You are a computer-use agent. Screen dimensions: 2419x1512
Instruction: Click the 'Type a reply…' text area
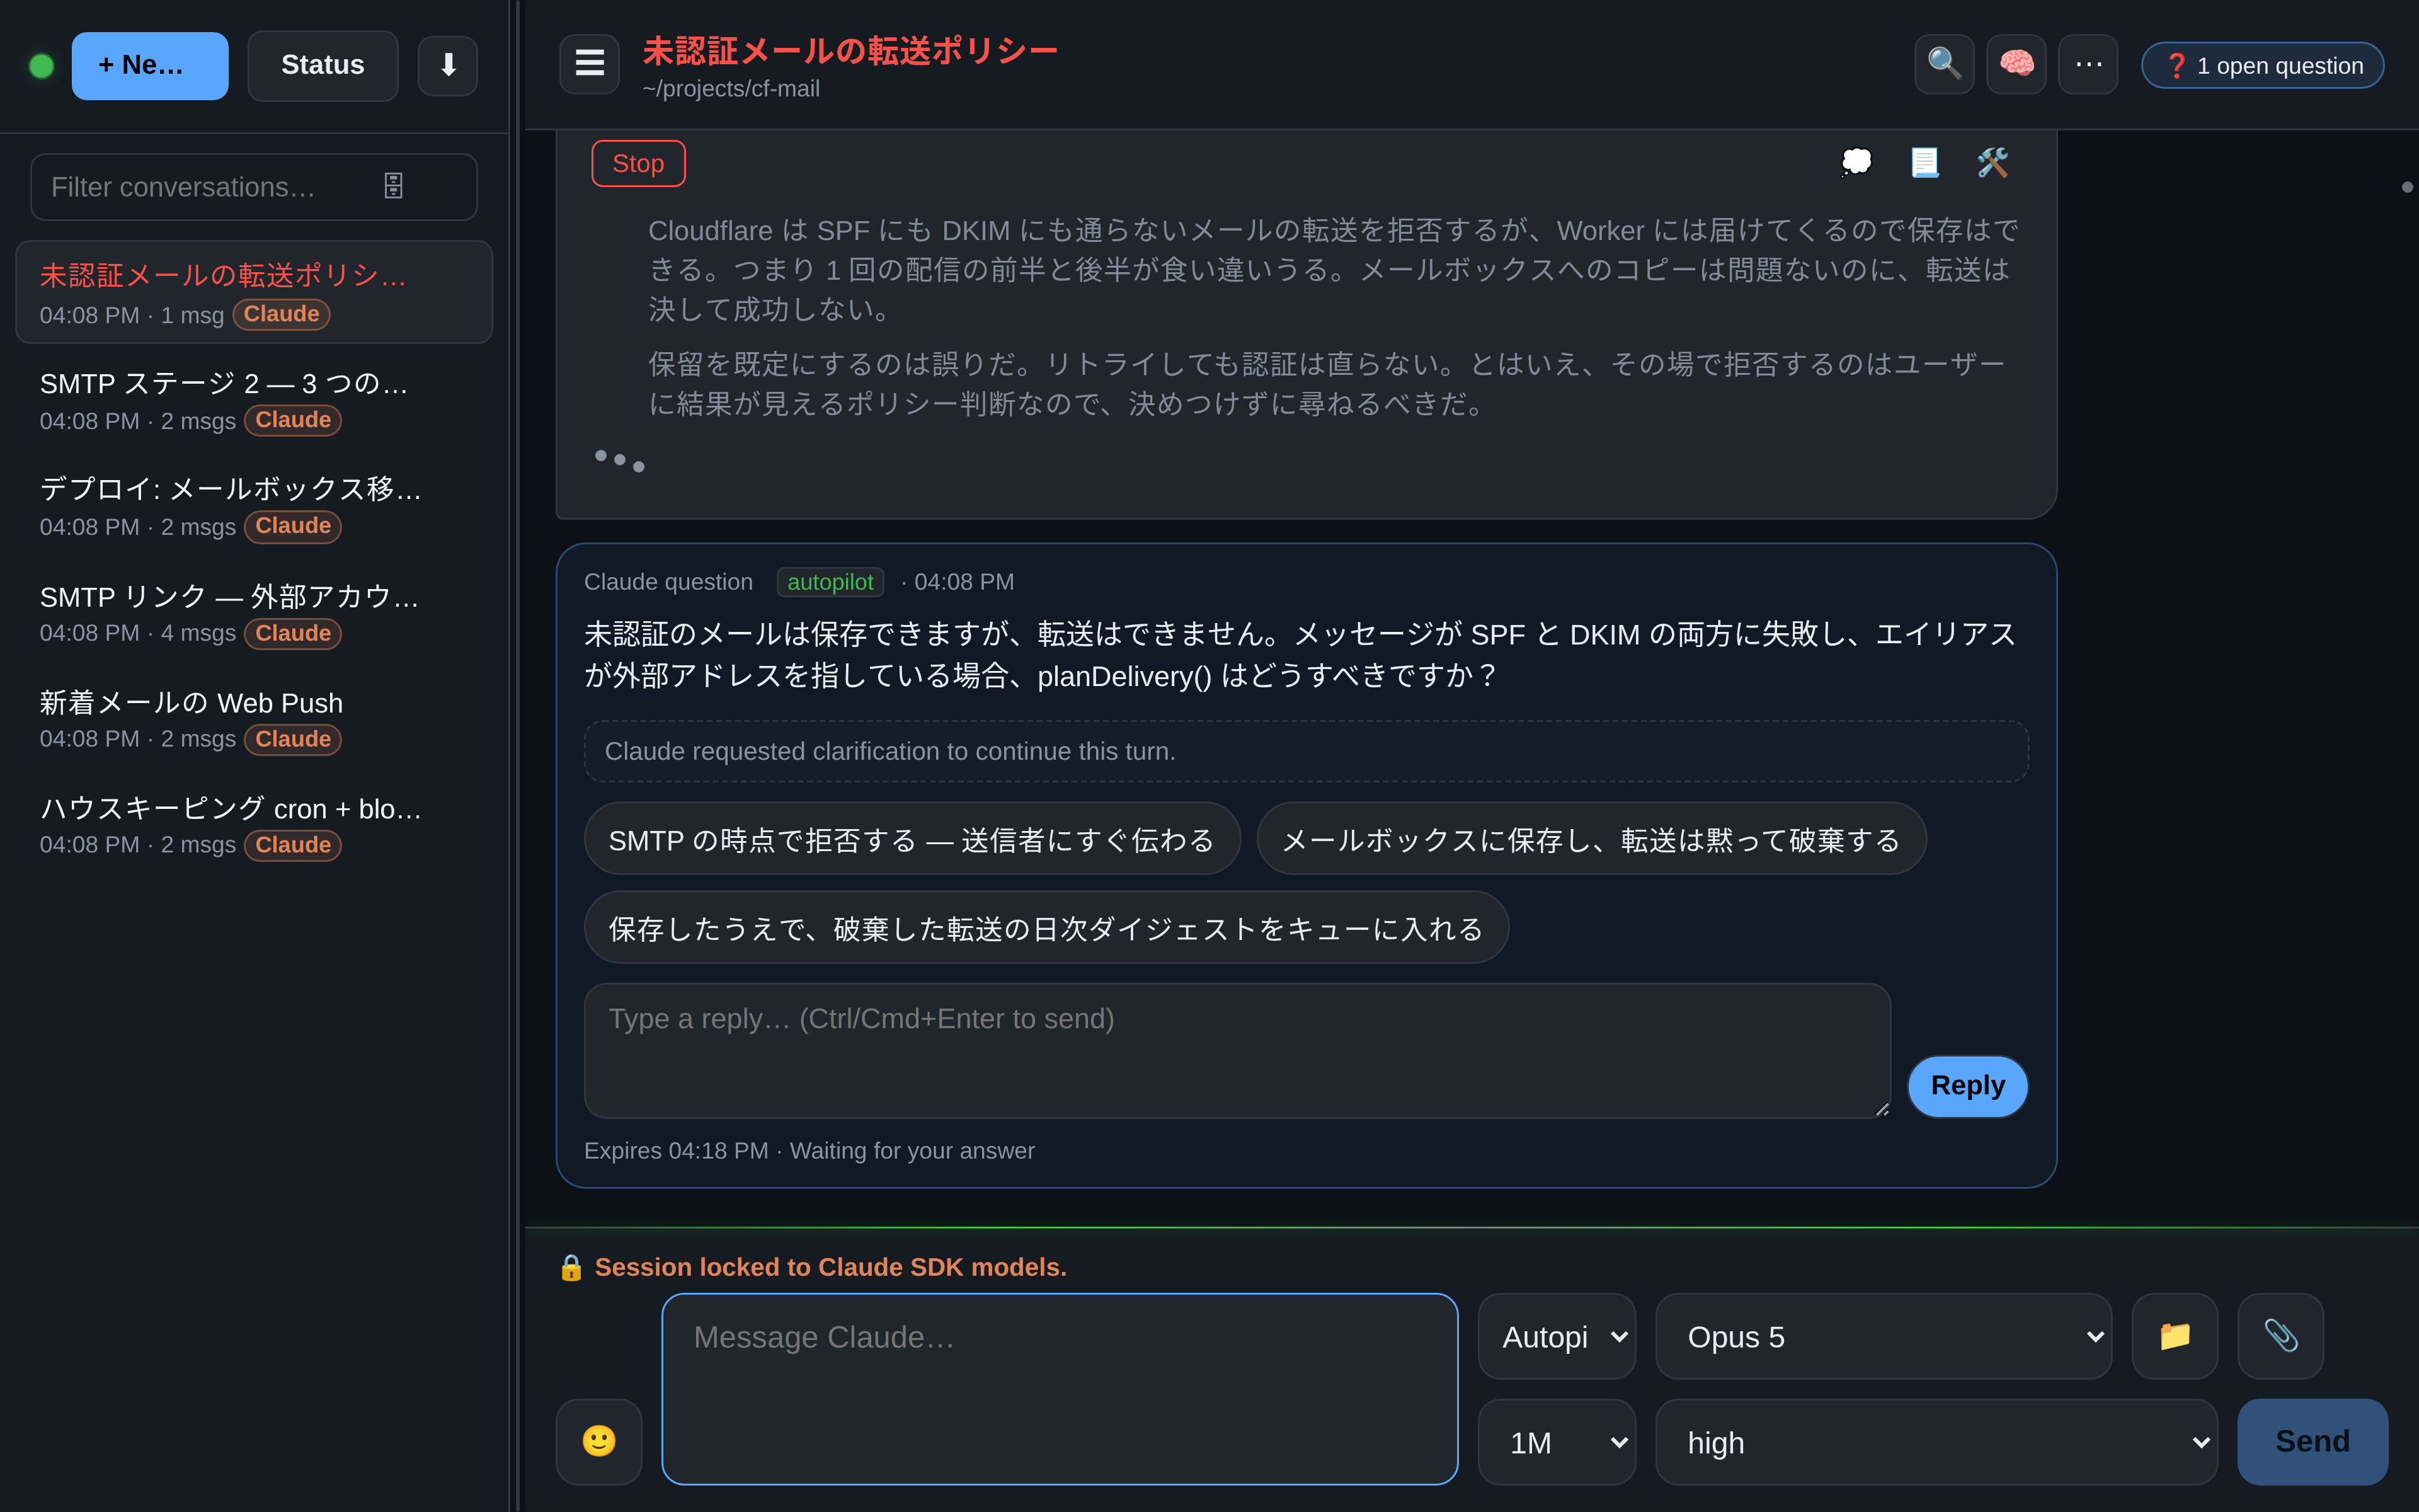1237,1050
